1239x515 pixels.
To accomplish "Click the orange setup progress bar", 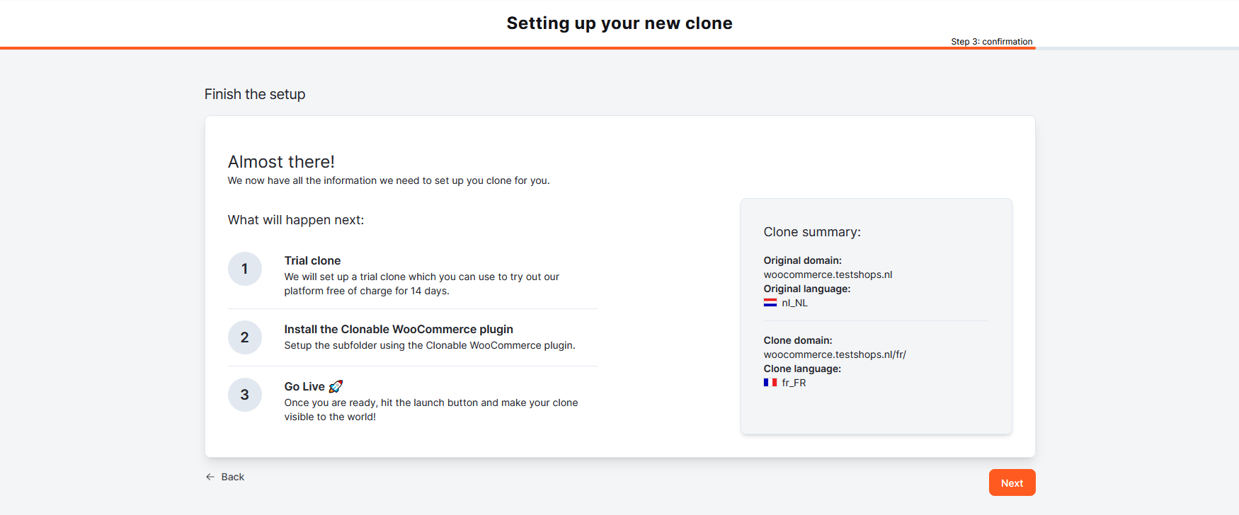I will pyautogui.click(x=517, y=48).
